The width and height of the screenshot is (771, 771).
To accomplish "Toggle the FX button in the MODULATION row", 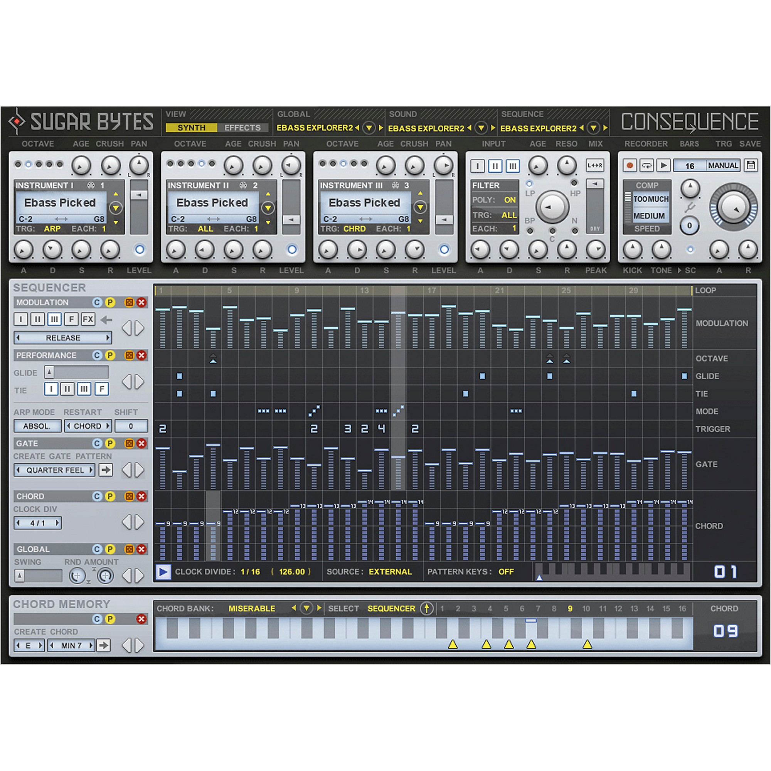I will 88,319.
